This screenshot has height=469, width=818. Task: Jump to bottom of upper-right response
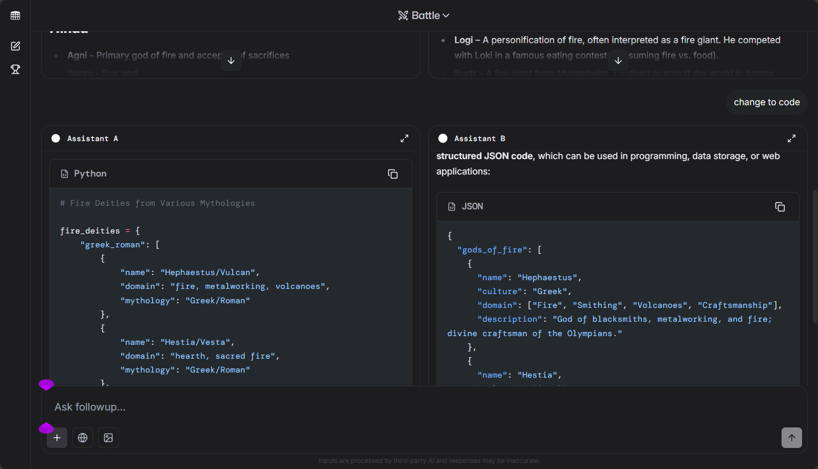(x=618, y=61)
